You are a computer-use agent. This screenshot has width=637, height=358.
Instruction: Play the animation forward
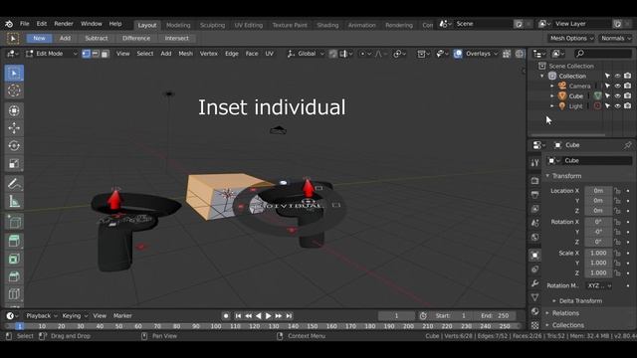269,316
